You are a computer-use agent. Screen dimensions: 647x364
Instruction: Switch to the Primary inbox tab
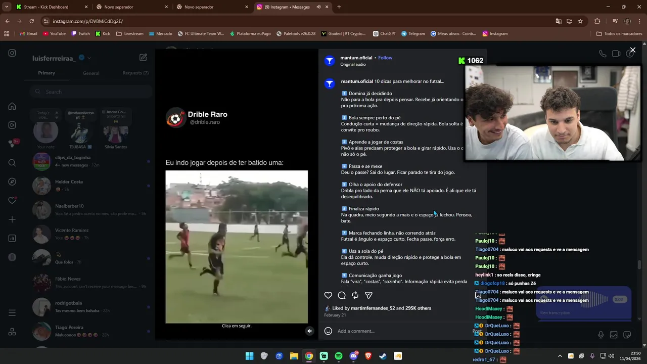tap(47, 73)
